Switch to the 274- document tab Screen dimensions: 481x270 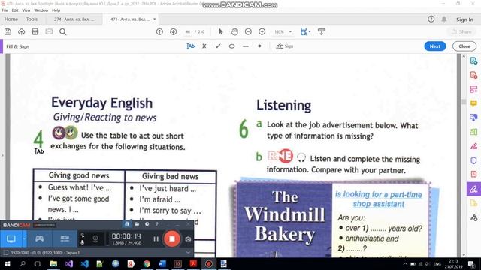coord(74,19)
